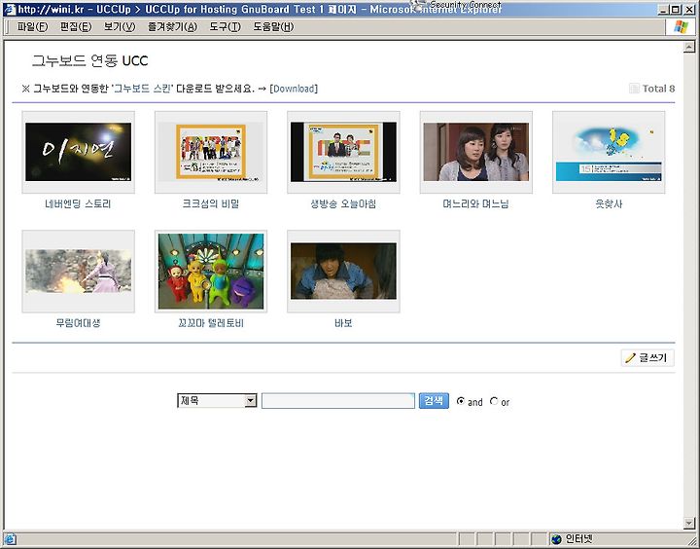Open the 그누보드 스킨 link
Screen dimensions: 700x549
tap(142, 89)
